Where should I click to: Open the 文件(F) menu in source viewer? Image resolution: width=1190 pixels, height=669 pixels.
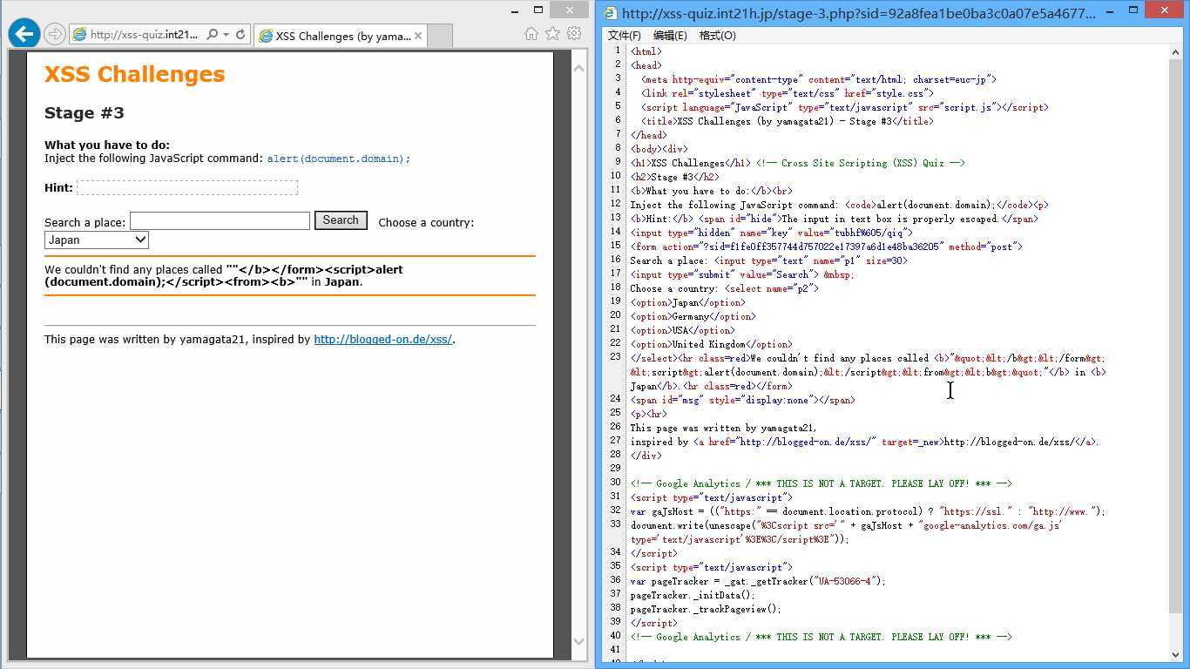pos(624,36)
